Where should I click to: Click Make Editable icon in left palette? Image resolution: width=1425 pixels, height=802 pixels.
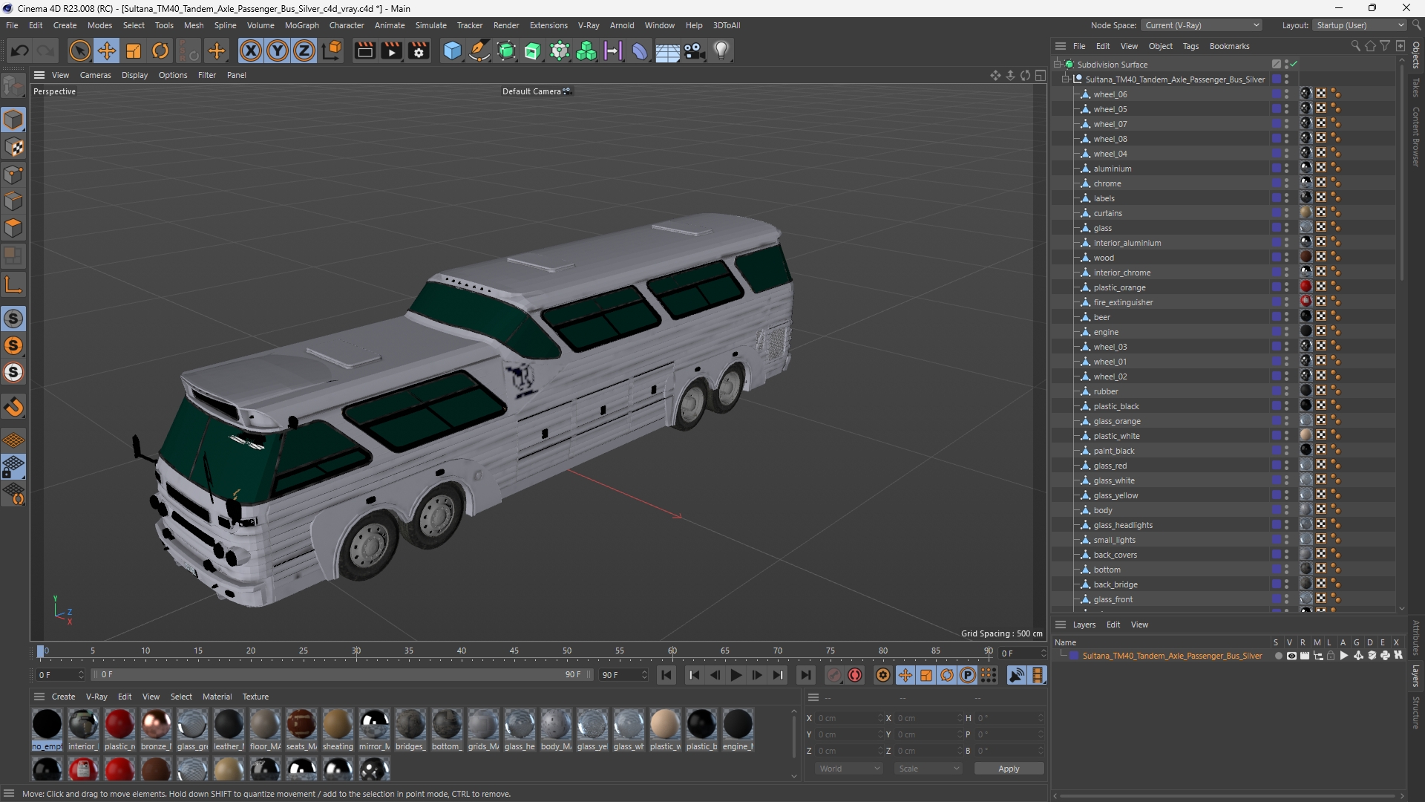13,86
